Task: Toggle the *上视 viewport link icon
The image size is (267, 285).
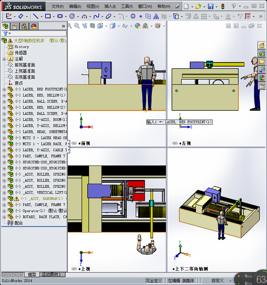Action: click(74, 269)
